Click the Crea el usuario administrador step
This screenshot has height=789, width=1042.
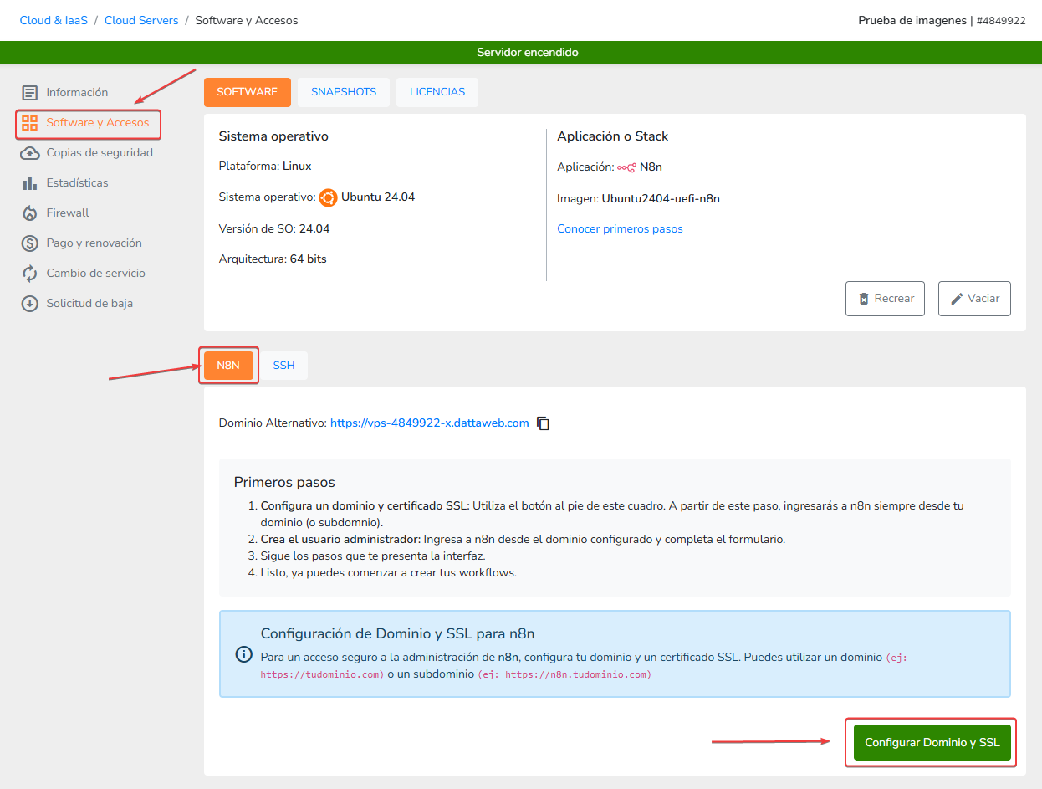523,540
